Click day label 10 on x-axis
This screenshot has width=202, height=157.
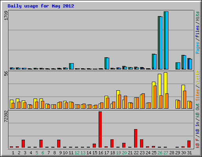coord(65,153)
